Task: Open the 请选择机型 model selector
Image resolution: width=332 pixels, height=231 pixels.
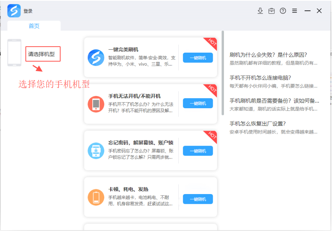Action: point(42,54)
